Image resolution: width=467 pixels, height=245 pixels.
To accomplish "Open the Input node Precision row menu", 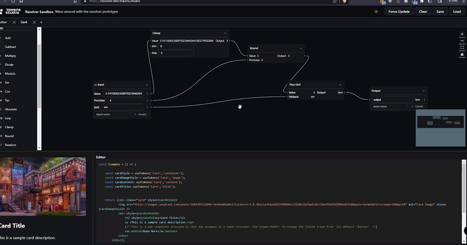I will (x=147, y=100).
